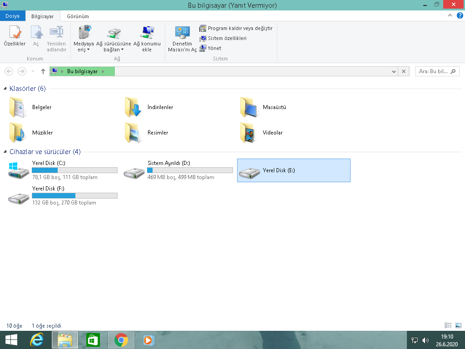
Task: Select the Masaüstü folder
Action: pos(263,107)
